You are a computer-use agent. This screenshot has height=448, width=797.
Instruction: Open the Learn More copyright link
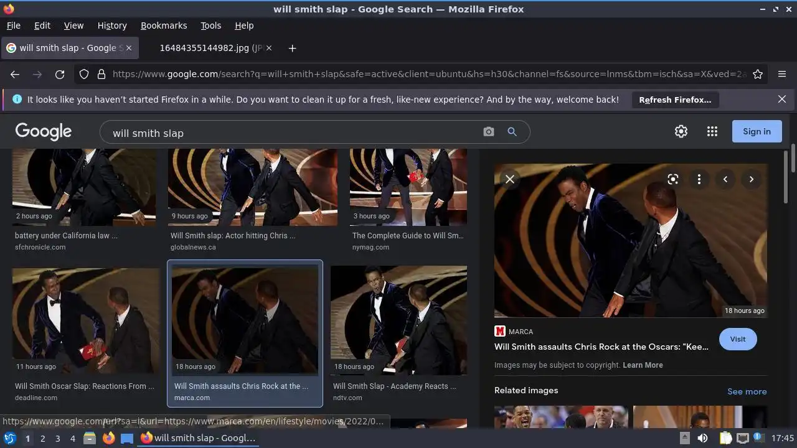pos(643,365)
